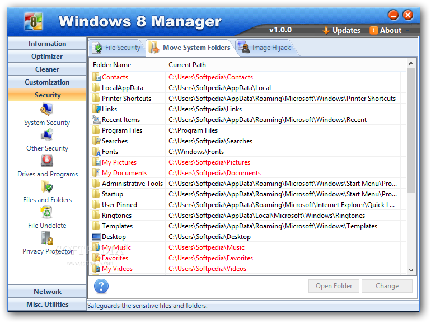Click the Searches folder icon
The image size is (431, 323).
pos(96,141)
